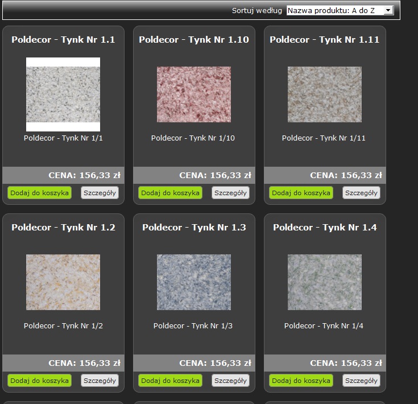
Task: Open the Poldecor - Tynk Nr 1.10 title
Action: (x=194, y=40)
